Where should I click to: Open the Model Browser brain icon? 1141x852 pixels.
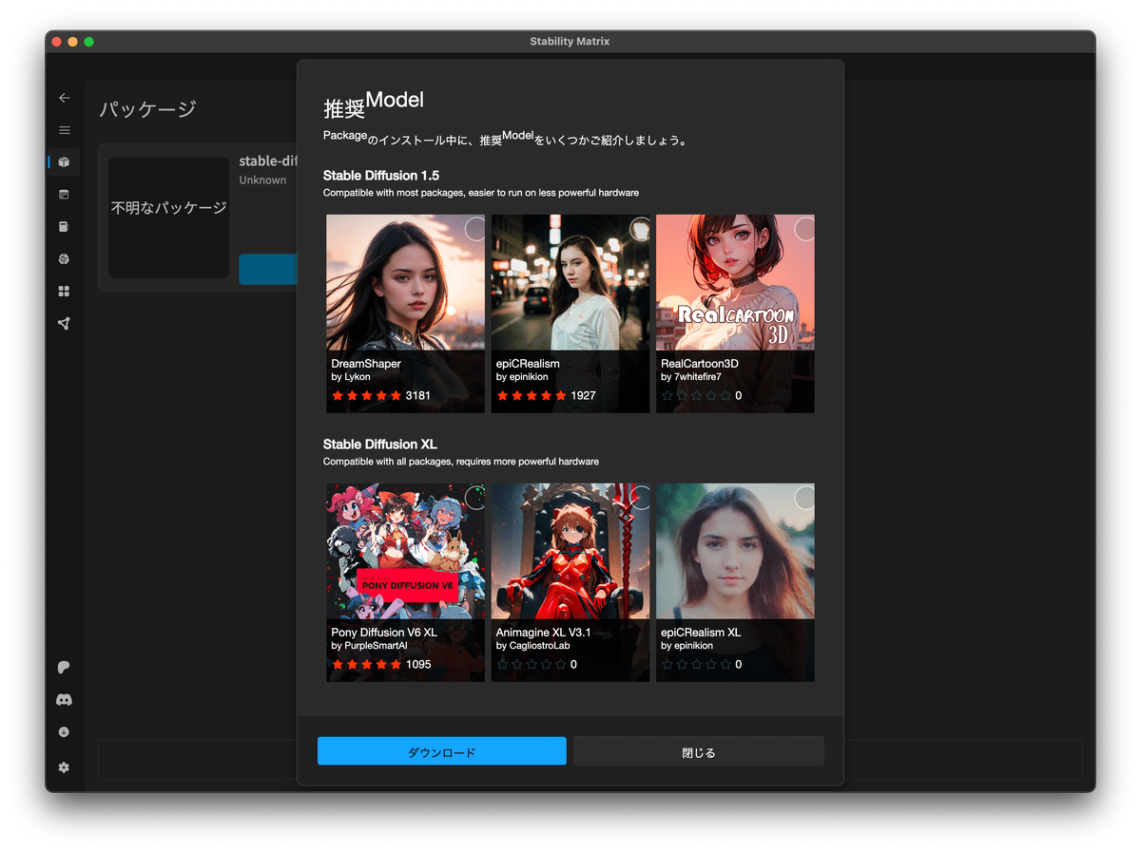click(x=64, y=259)
